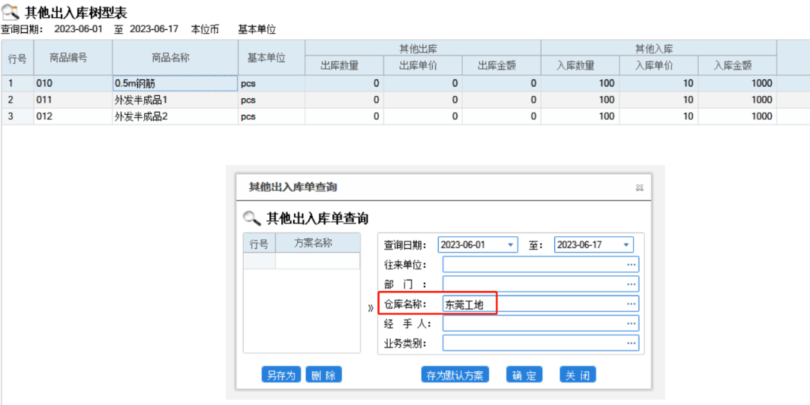This screenshot has height=405, width=810.
Task: Open warehouse picker beside 东莞工地
Action: pyautogui.click(x=631, y=304)
